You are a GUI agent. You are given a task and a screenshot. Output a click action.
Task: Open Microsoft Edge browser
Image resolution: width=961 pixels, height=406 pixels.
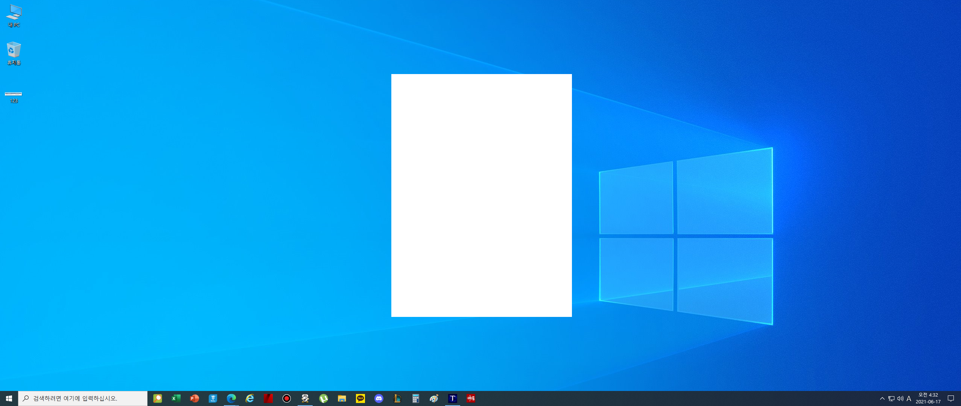(x=231, y=398)
